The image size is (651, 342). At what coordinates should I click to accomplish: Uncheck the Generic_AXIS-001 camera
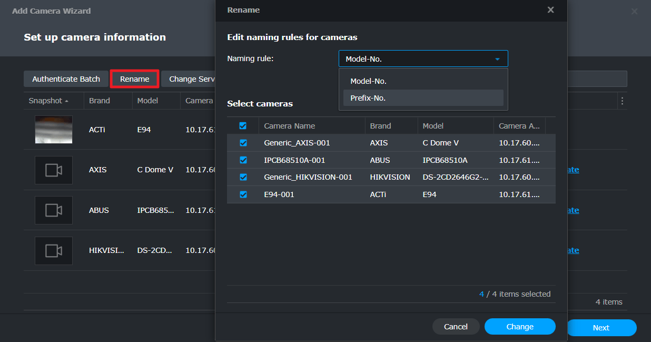click(243, 143)
